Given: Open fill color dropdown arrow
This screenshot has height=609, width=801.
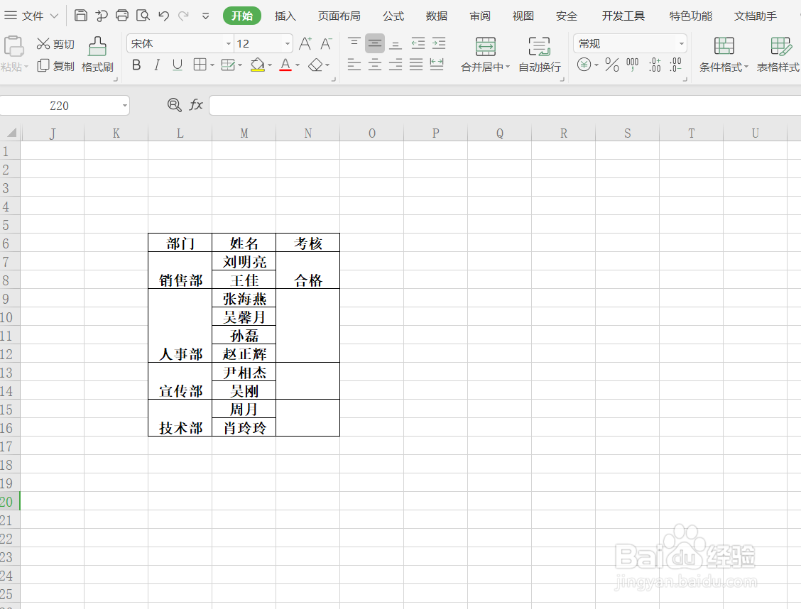Looking at the screenshot, I should (x=270, y=65).
